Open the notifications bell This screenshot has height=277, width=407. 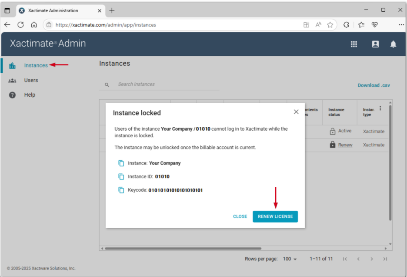[x=393, y=44]
